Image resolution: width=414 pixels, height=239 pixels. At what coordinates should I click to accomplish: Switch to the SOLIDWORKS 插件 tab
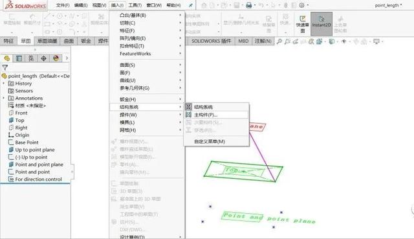[x=212, y=41]
